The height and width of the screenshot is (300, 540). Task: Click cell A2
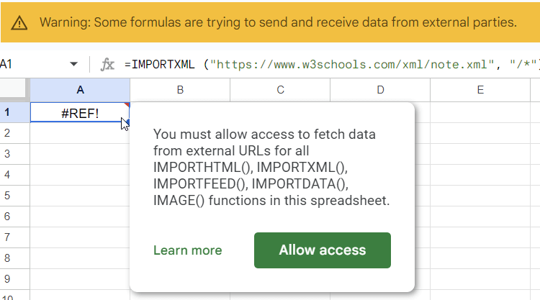80,133
